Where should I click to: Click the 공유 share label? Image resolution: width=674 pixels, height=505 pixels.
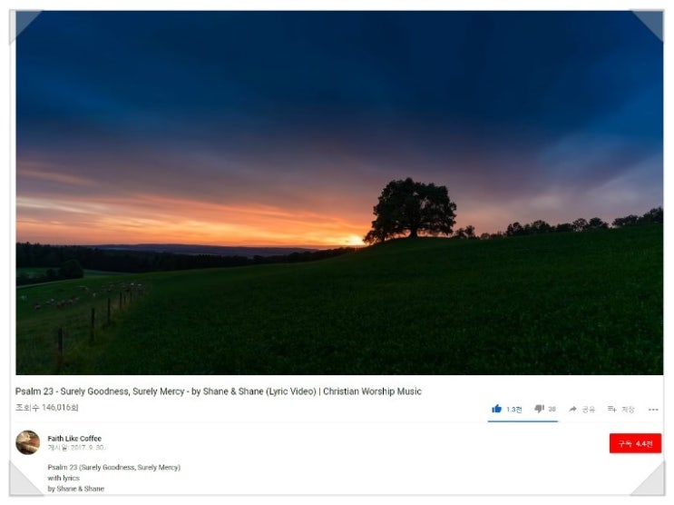[x=589, y=409]
